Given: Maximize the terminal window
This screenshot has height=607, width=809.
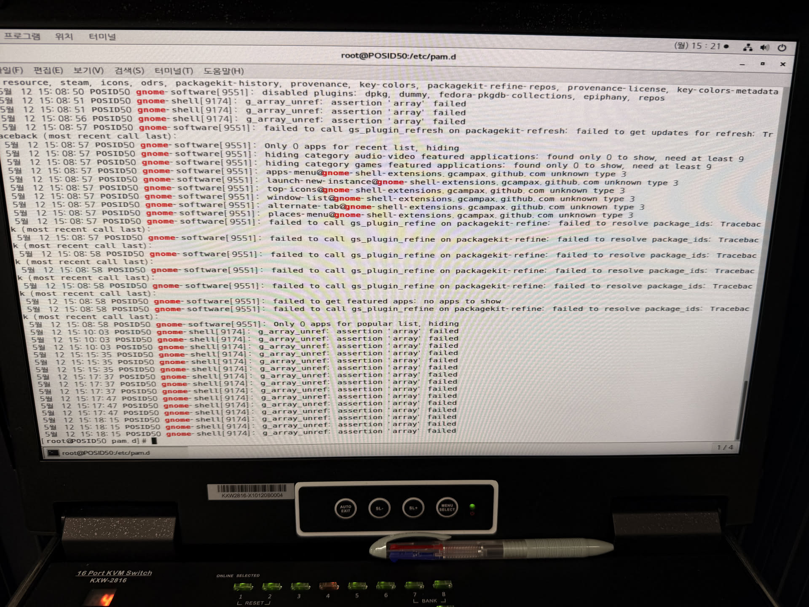Looking at the screenshot, I should click(762, 64).
